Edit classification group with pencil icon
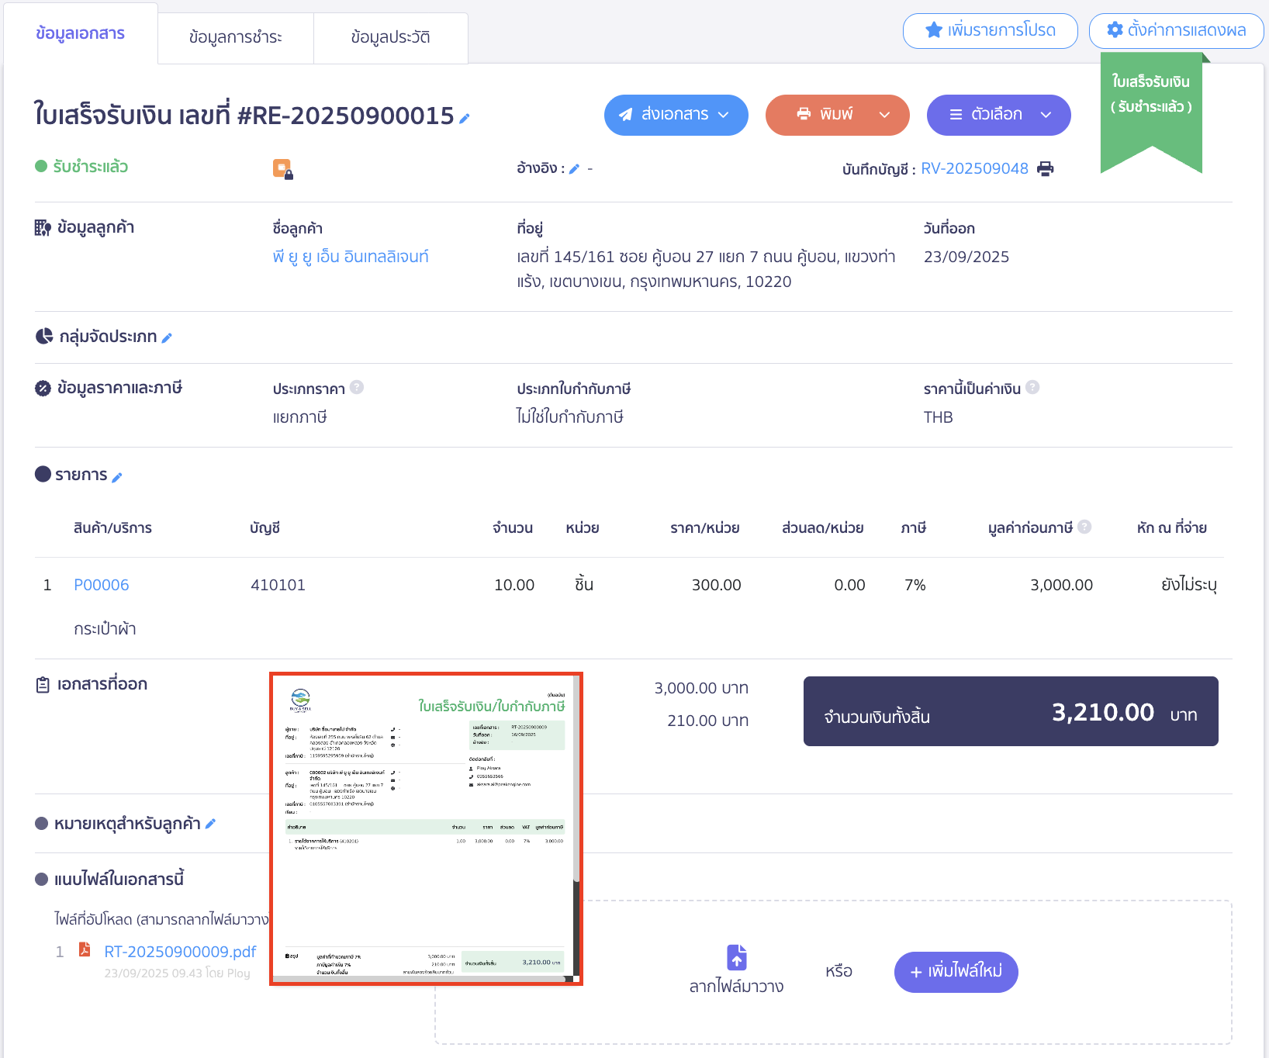Screen dimensions: 1269x1058 pos(167,337)
